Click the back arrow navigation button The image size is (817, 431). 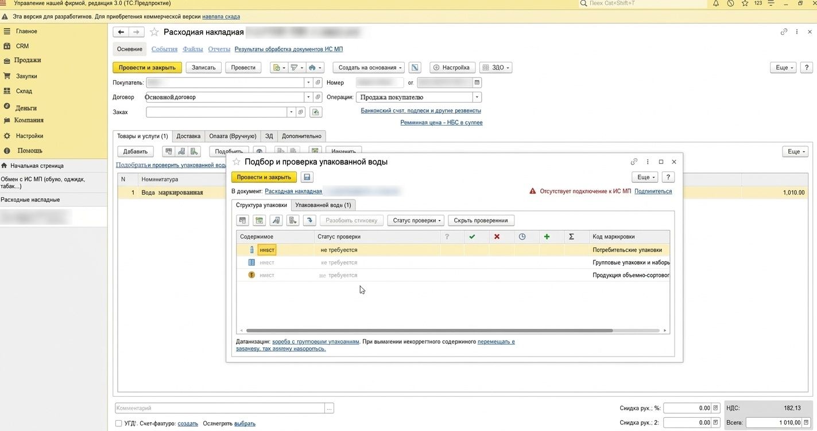tap(121, 32)
